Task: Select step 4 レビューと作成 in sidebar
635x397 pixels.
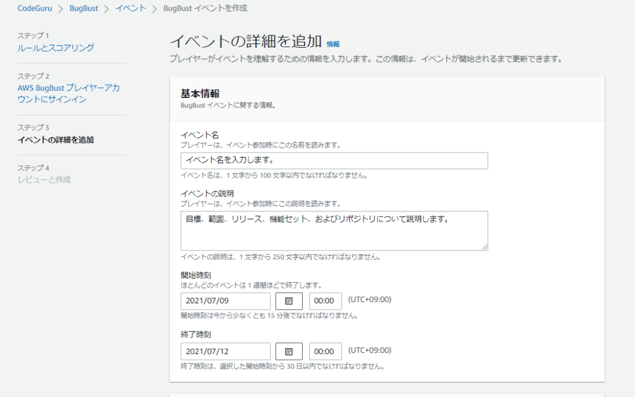Action: tap(44, 179)
